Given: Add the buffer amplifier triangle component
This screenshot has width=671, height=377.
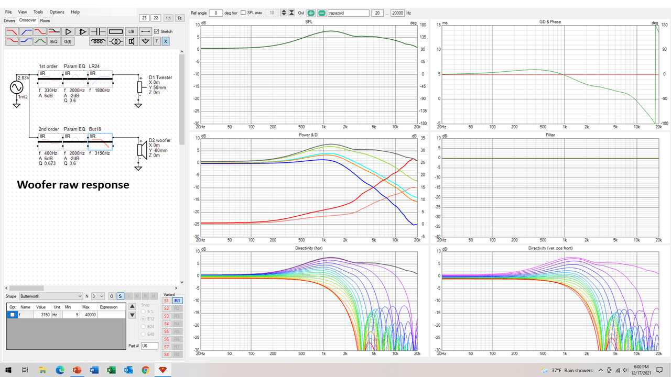Looking at the screenshot, I should coord(68,31).
